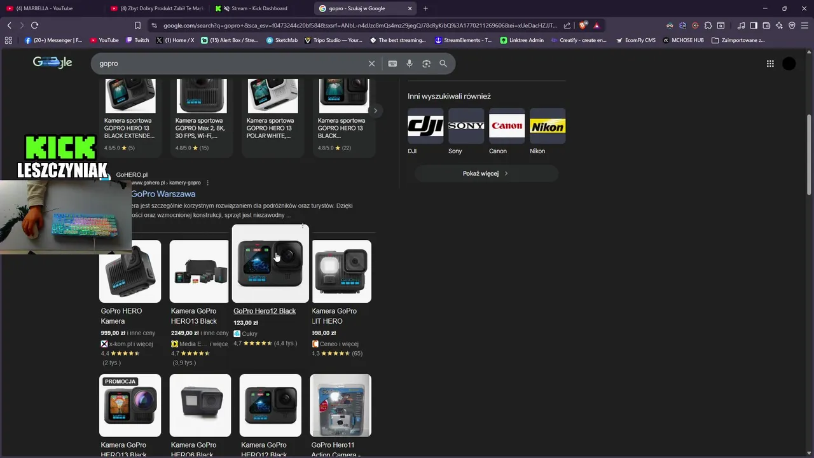Image resolution: width=814 pixels, height=458 pixels.
Task: Select Nikon related search thumbnail
Action: pyautogui.click(x=548, y=126)
